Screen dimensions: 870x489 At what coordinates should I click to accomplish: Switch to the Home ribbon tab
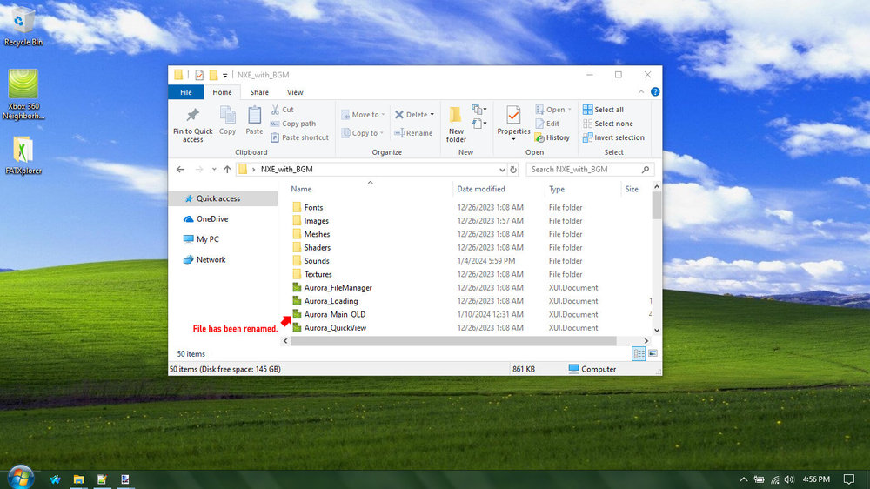coord(222,92)
